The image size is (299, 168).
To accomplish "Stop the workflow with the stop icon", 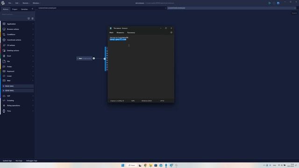I will coord(274,3).
